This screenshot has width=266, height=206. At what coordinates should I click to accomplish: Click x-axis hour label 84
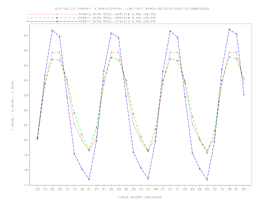coord(244,189)
